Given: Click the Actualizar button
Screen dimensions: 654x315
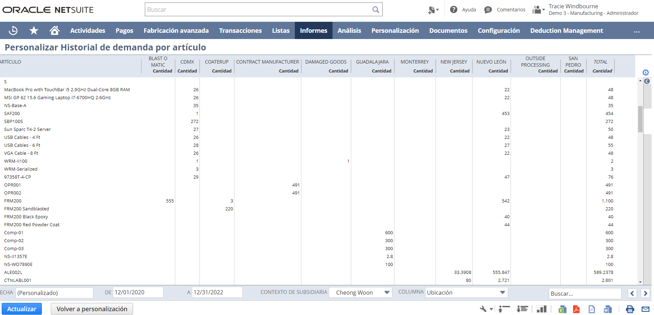Looking at the screenshot, I should (21, 308).
